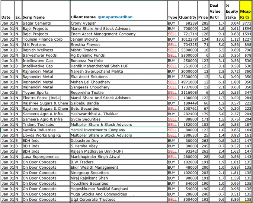Click the quantity 500400 cell

tap(188, 199)
